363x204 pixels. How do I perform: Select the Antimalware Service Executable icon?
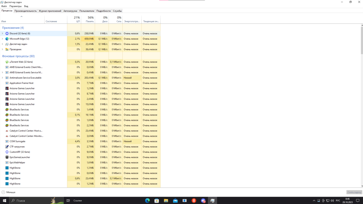(x=7, y=78)
